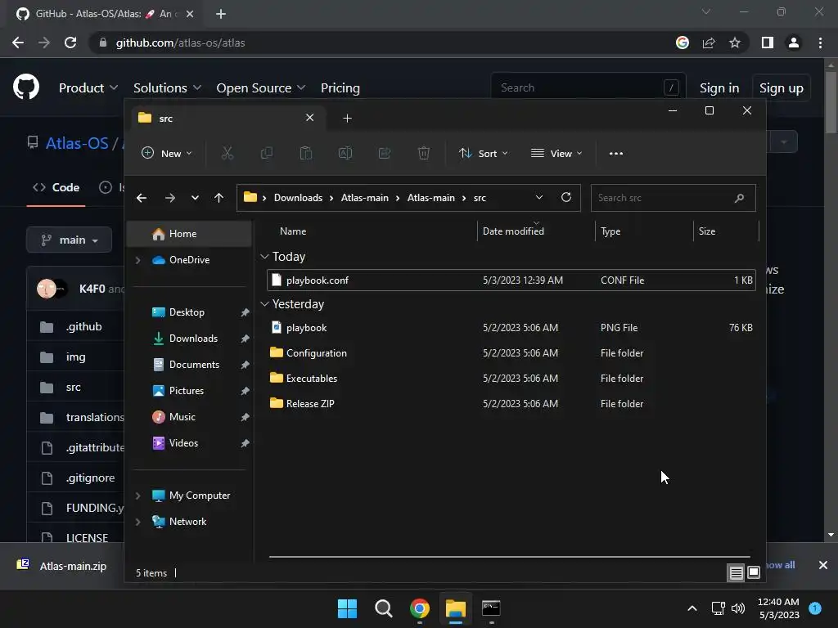Click Downloads in the breadcrumb path
The image size is (838, 628).
[x=298, y=198]
